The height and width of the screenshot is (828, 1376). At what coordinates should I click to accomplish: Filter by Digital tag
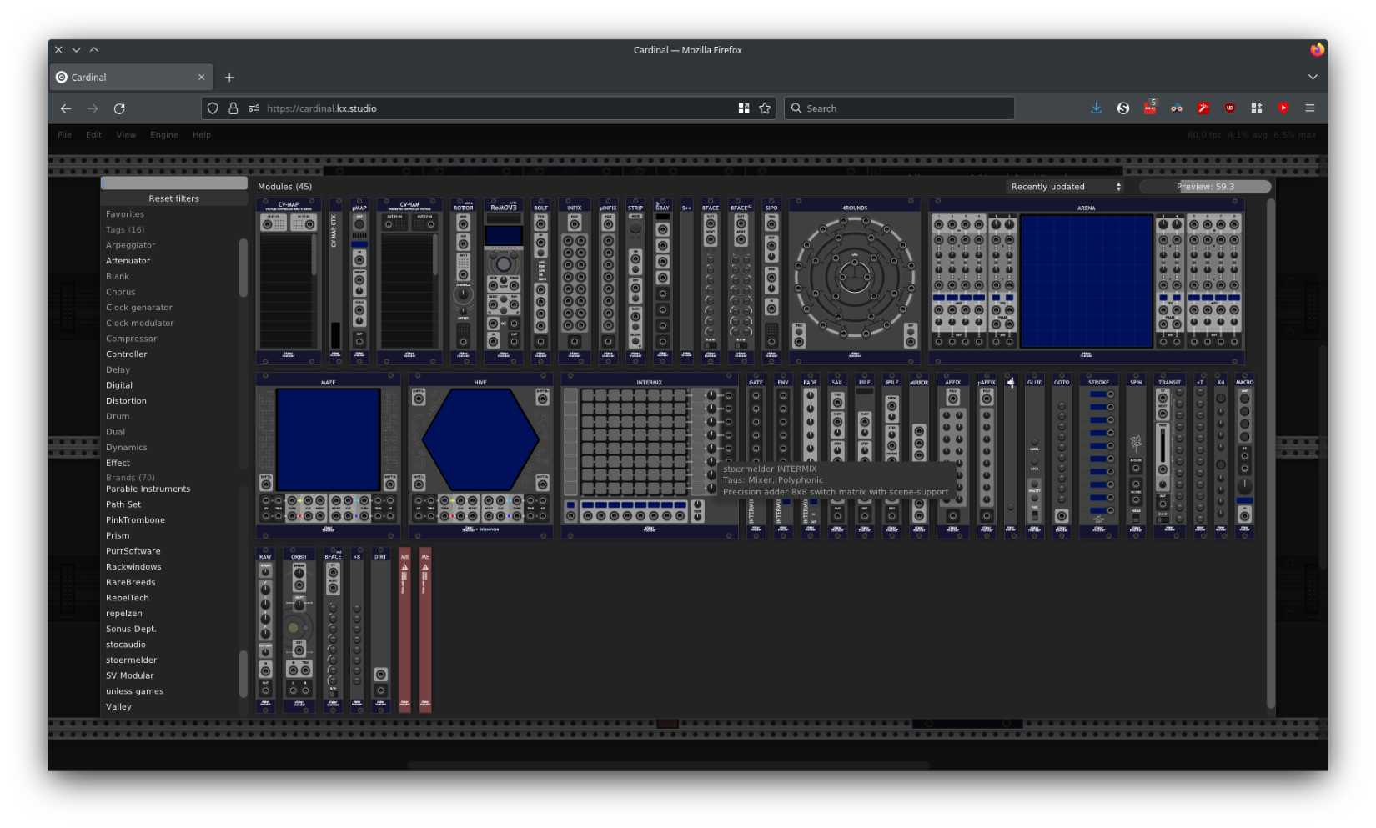tap(119, 385)
